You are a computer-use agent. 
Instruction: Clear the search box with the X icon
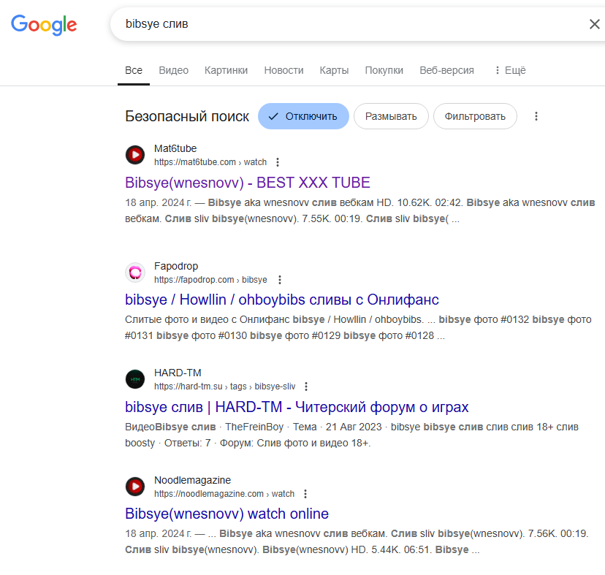pos(594,24)
